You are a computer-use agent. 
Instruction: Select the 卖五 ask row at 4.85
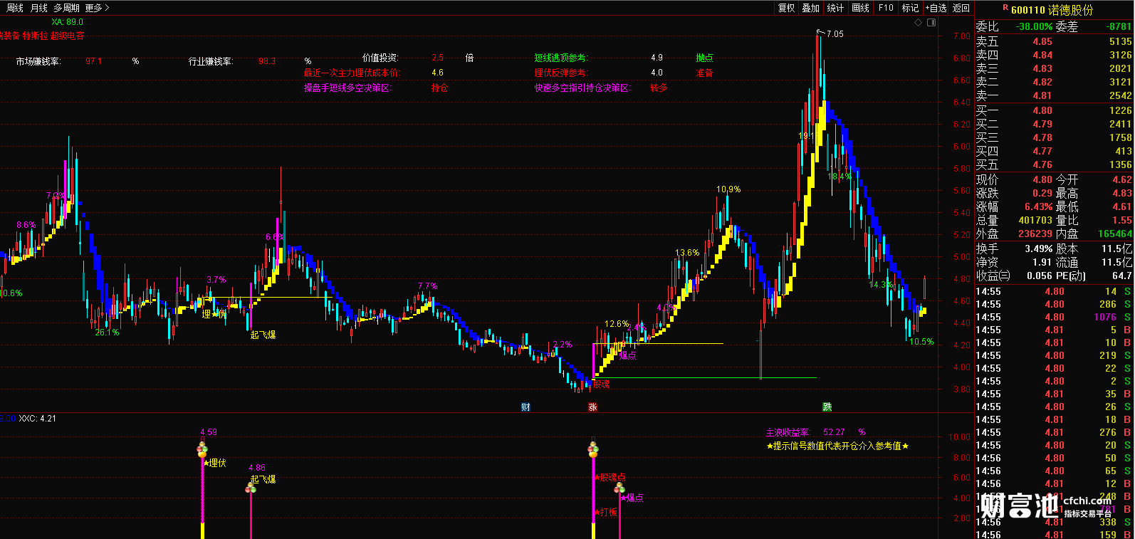tap(1054, 42)
